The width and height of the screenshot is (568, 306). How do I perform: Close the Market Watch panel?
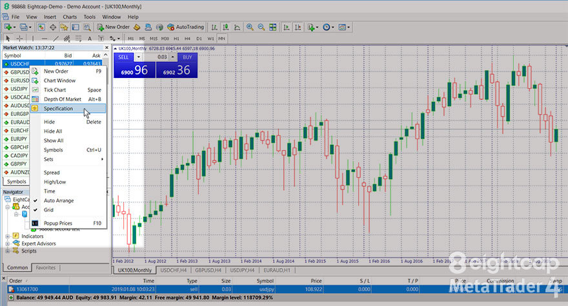coord(107,48)
